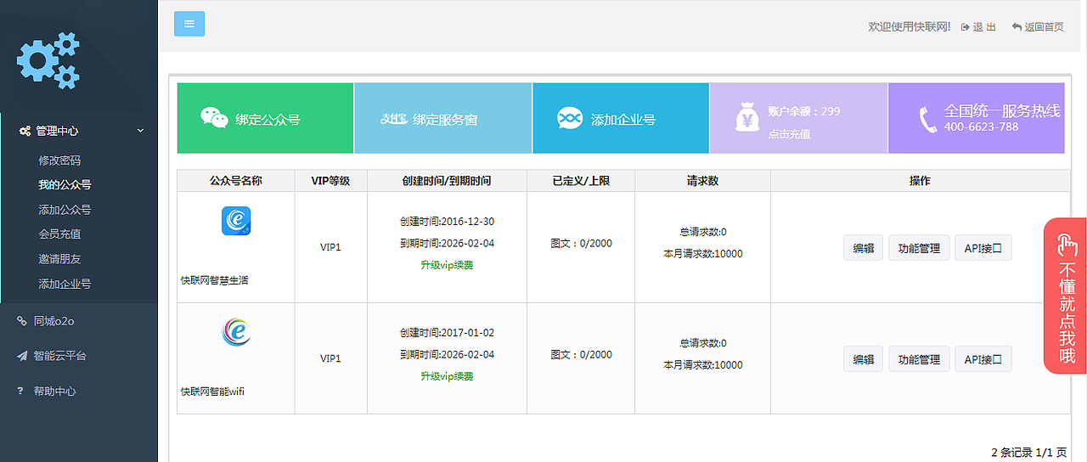The width and height of the screenshot is (1087, 462).
Task: Click the 快联网智能wifi account logo
Action: pos(236,332)
